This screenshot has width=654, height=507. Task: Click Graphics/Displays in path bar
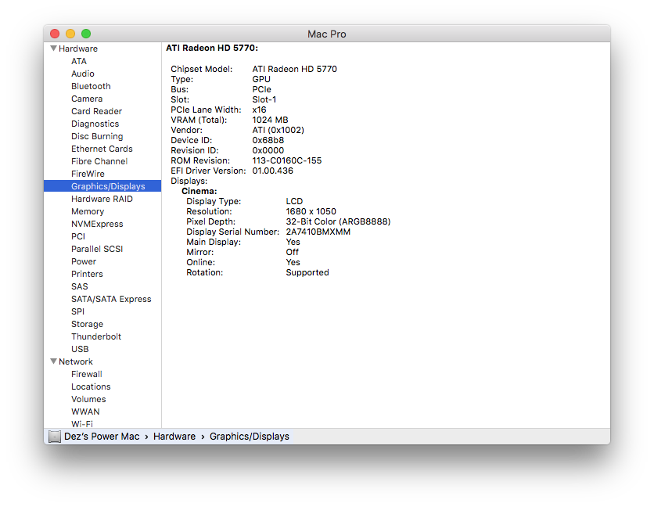(x=249, y=437)
